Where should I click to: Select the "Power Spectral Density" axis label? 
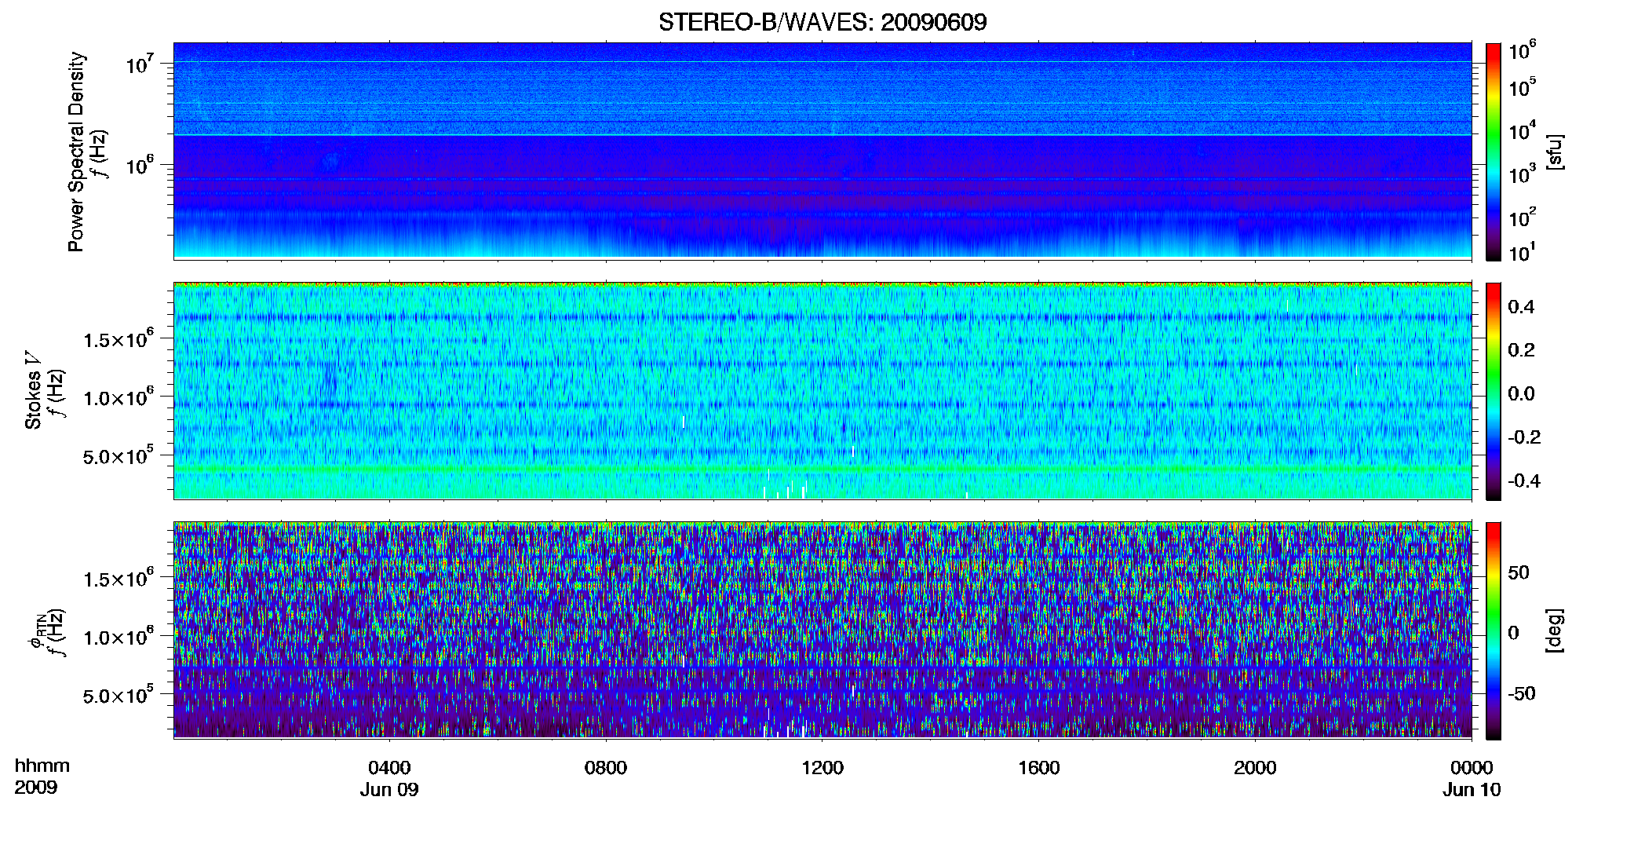pos(76,152)
